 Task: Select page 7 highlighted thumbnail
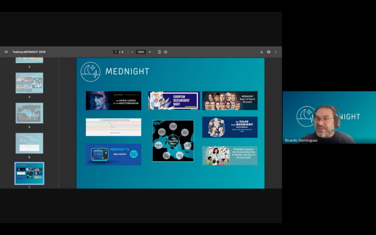(x=29, y=173)
